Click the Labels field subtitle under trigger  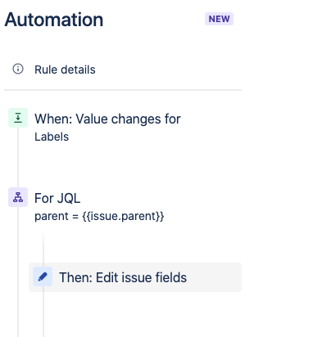pos(52,137)
